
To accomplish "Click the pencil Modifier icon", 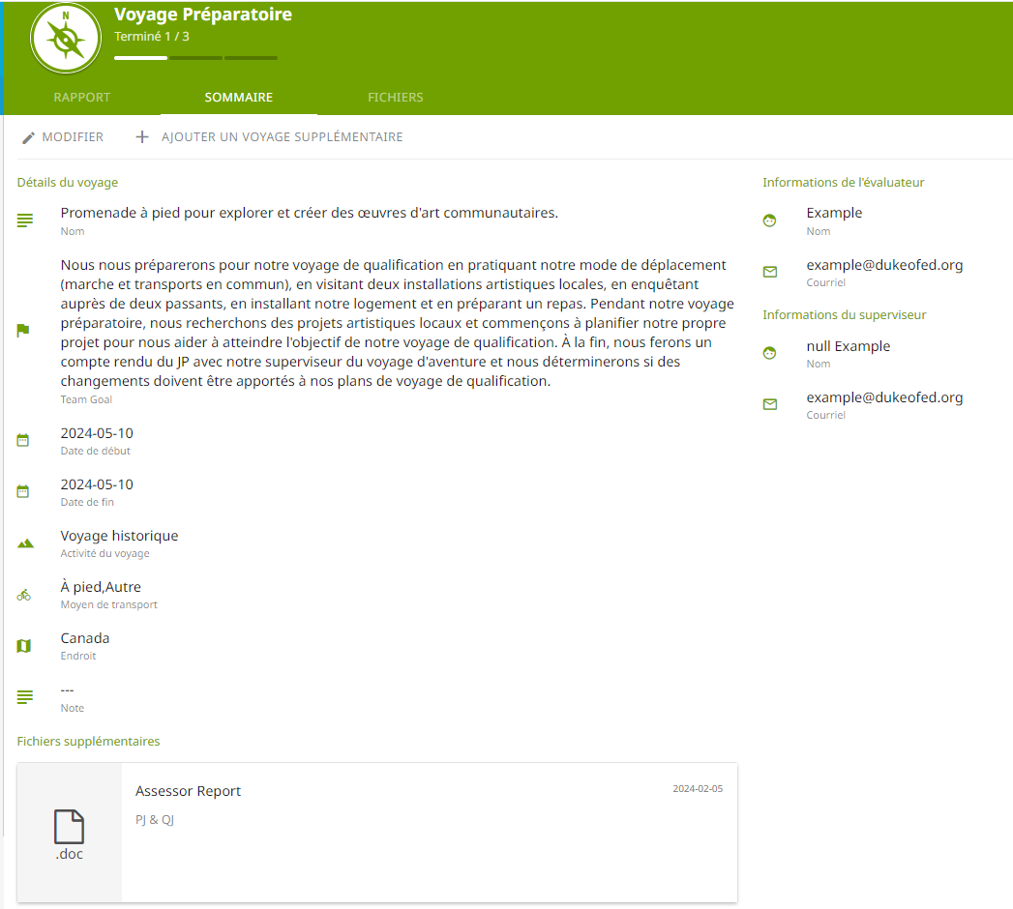I will [x=29, y=137].
